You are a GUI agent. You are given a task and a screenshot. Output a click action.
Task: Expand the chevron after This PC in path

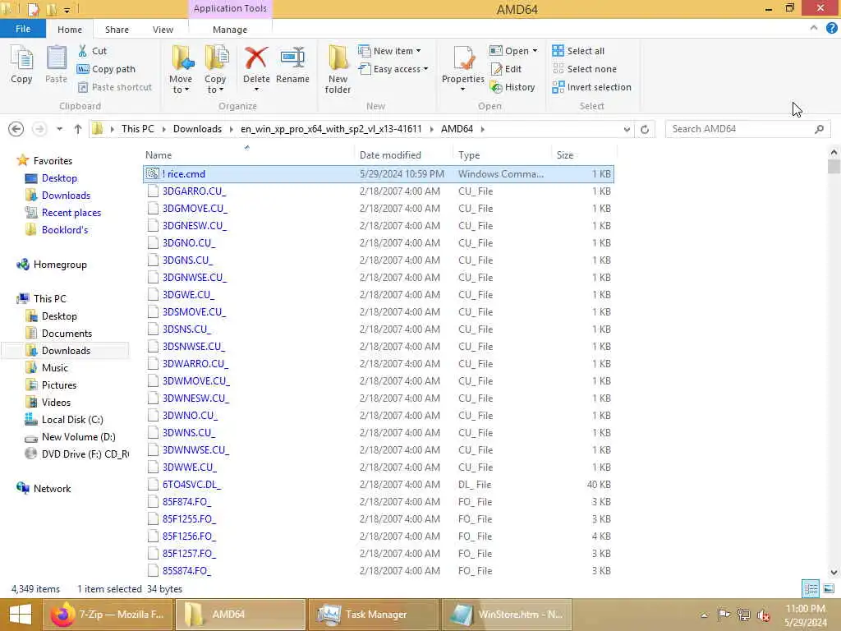[x=163, y=129]
